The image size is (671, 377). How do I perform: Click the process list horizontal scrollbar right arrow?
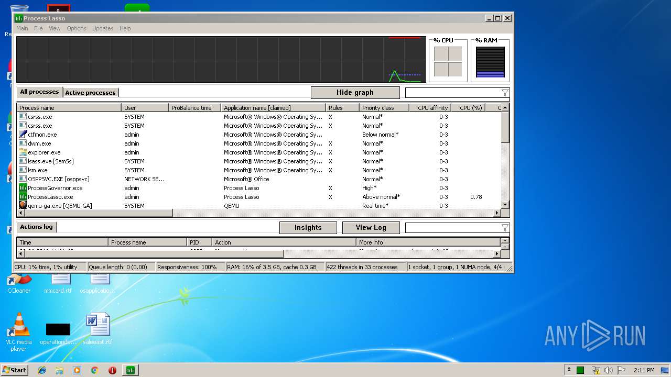(497, 213)
